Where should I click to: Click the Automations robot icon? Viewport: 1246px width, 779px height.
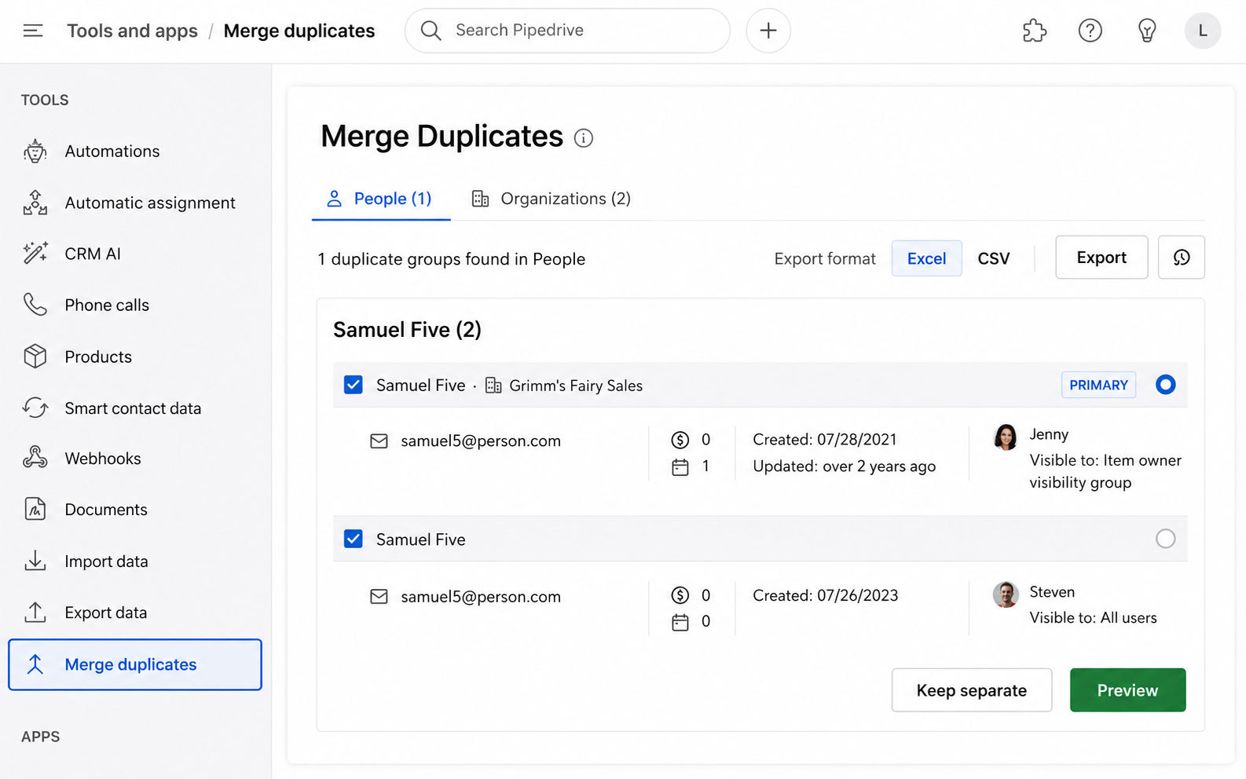[35, 151]
